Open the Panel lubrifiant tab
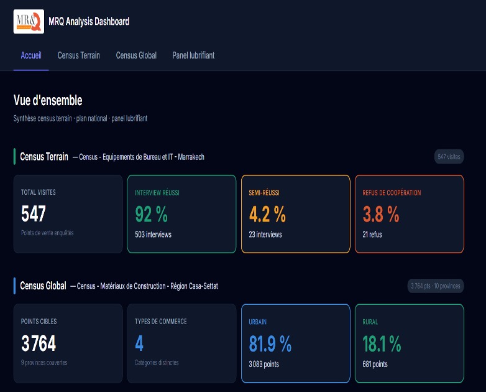This screenshot has width=486, height=392. 193,55
